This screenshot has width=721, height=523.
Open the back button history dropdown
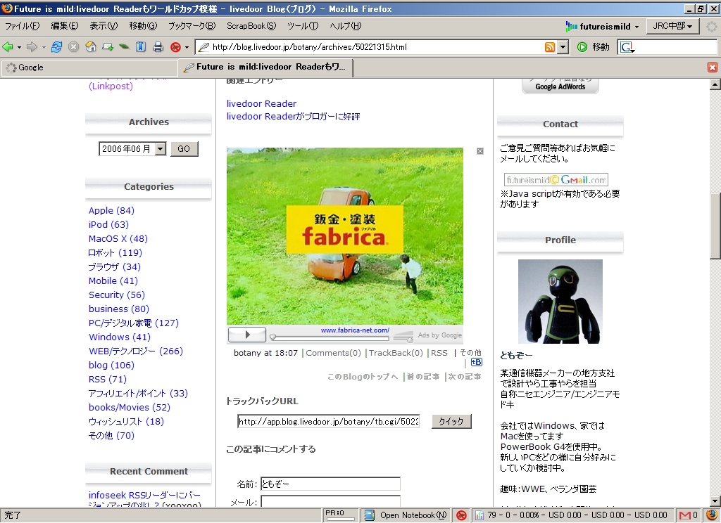(19, 47)
